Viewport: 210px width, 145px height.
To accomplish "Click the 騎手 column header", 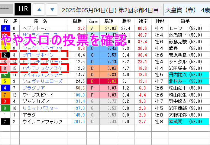I will (185, 21).
